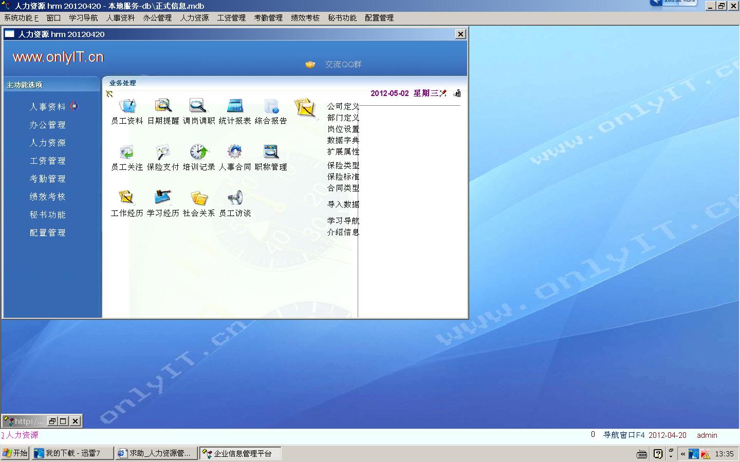Switch to 我的下载 - 迅雷7 taskbar window
Image resolution: width=740 pixels, height=462 pixels.
pos(72,453)
